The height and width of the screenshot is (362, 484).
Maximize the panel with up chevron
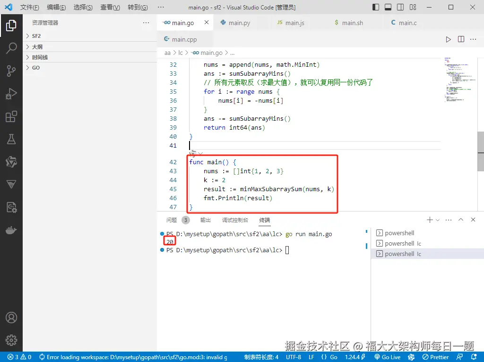click(461, 220)
